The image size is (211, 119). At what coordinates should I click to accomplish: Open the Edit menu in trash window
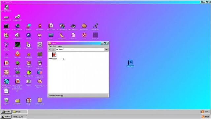[x=54, y=46]
